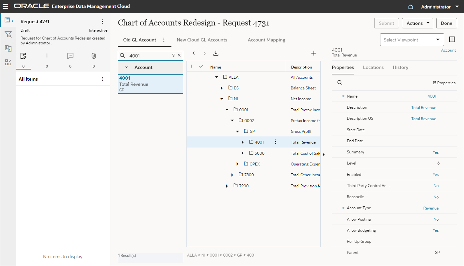The height and width of the screenshot is (266, 464).
Task: Collapse the ALLA tree node
Action: coord(216,77)
